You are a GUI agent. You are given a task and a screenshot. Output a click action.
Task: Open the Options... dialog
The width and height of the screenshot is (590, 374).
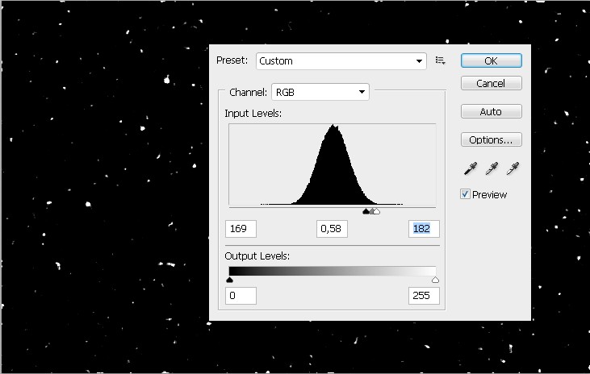pos(491,139)
